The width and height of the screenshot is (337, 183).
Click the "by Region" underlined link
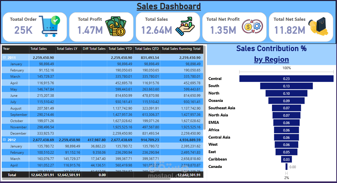pyautogui.click(x=271, y=59)
